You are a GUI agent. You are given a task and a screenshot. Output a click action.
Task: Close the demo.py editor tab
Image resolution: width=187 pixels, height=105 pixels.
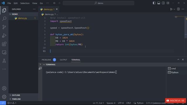pyautogui.click(x=57, y=9)
